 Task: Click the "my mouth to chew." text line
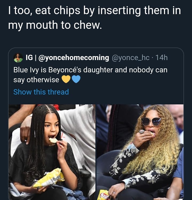click(x=55, y=25)
